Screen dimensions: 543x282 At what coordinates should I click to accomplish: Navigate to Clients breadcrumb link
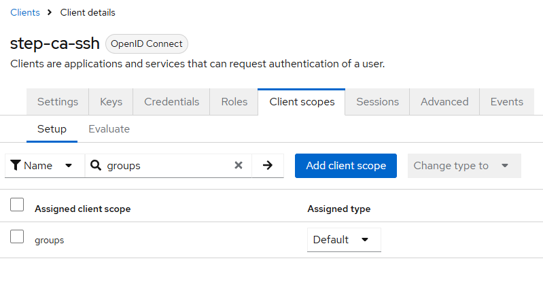25,12
